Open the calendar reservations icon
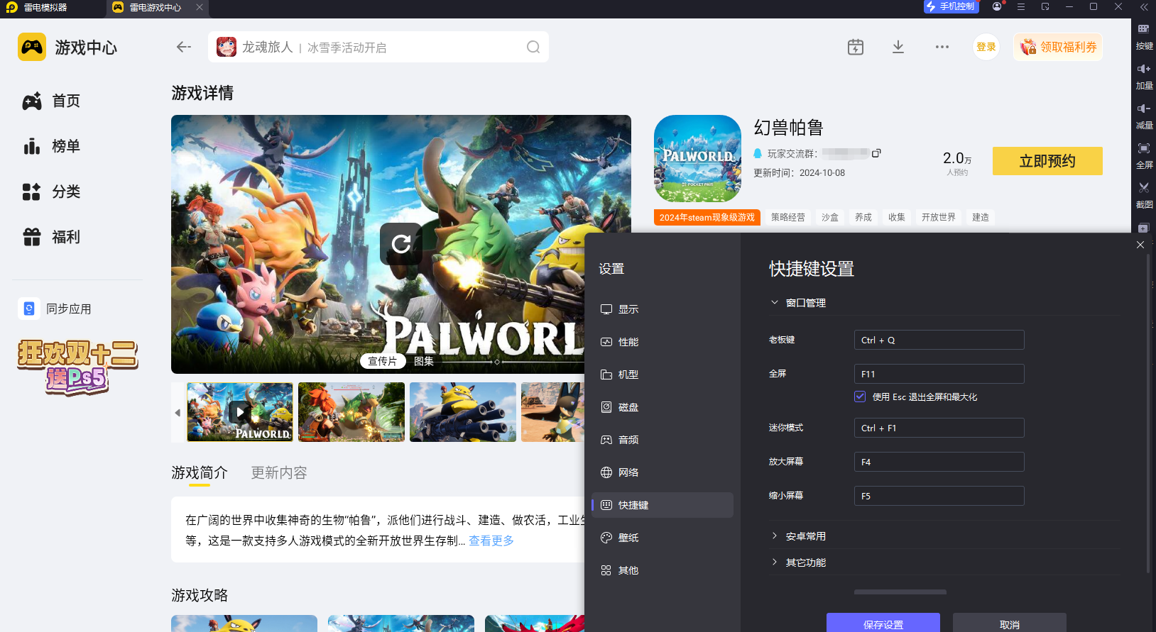This screenshot has height=632, width=1156. tap(856, 47)
